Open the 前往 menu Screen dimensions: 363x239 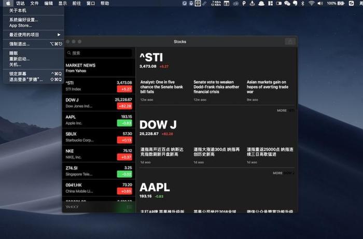(x=77, y=3)
